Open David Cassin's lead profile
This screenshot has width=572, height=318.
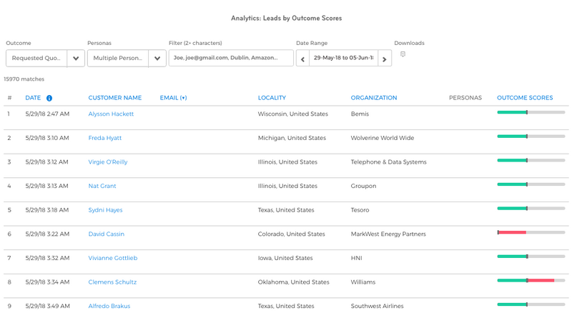(106, 234)
